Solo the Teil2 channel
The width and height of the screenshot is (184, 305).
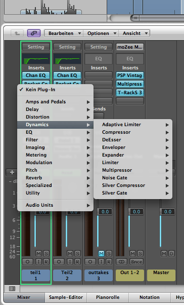77,253
